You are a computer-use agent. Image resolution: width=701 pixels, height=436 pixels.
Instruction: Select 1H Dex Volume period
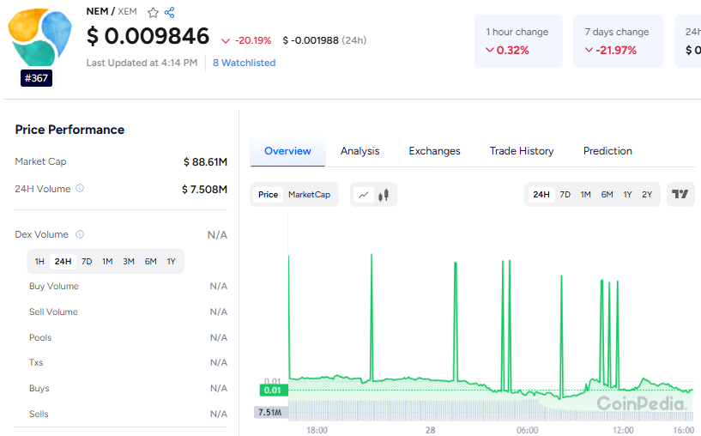(39, 262)
